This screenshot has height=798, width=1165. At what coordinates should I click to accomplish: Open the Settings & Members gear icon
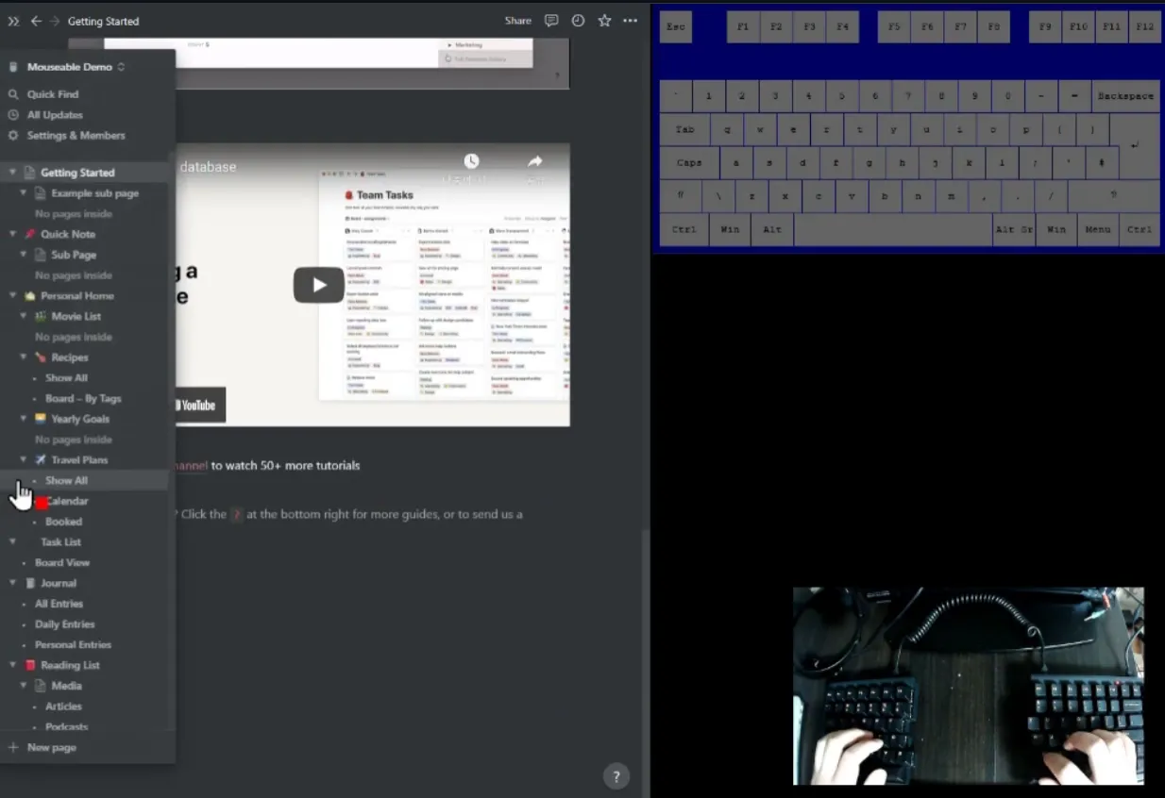11,135
